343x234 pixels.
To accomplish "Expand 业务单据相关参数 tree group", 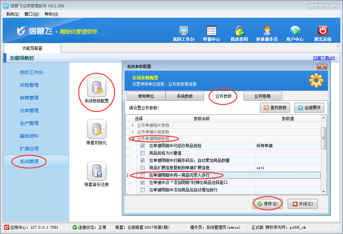I will (133, 126).
